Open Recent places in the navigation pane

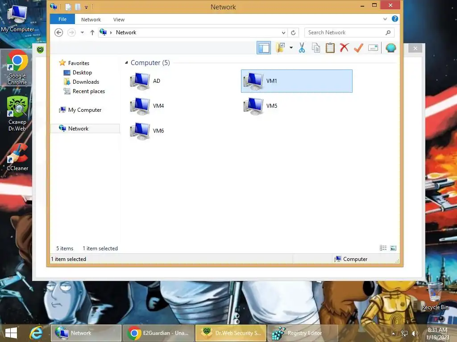[84, 91]
